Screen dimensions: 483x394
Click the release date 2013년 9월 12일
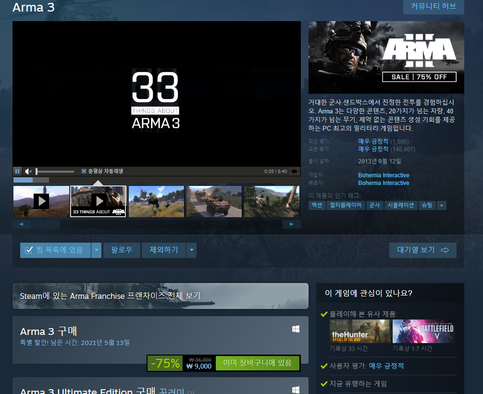pyautogui.click(x=380, y=161)
